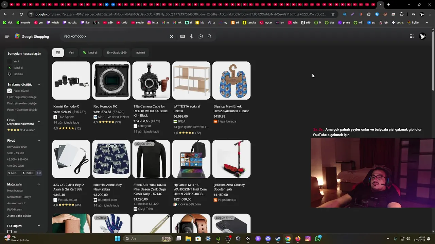Screen dimensions: 435x244
Task: Apply price range with Git button
Action: (39, 173)
